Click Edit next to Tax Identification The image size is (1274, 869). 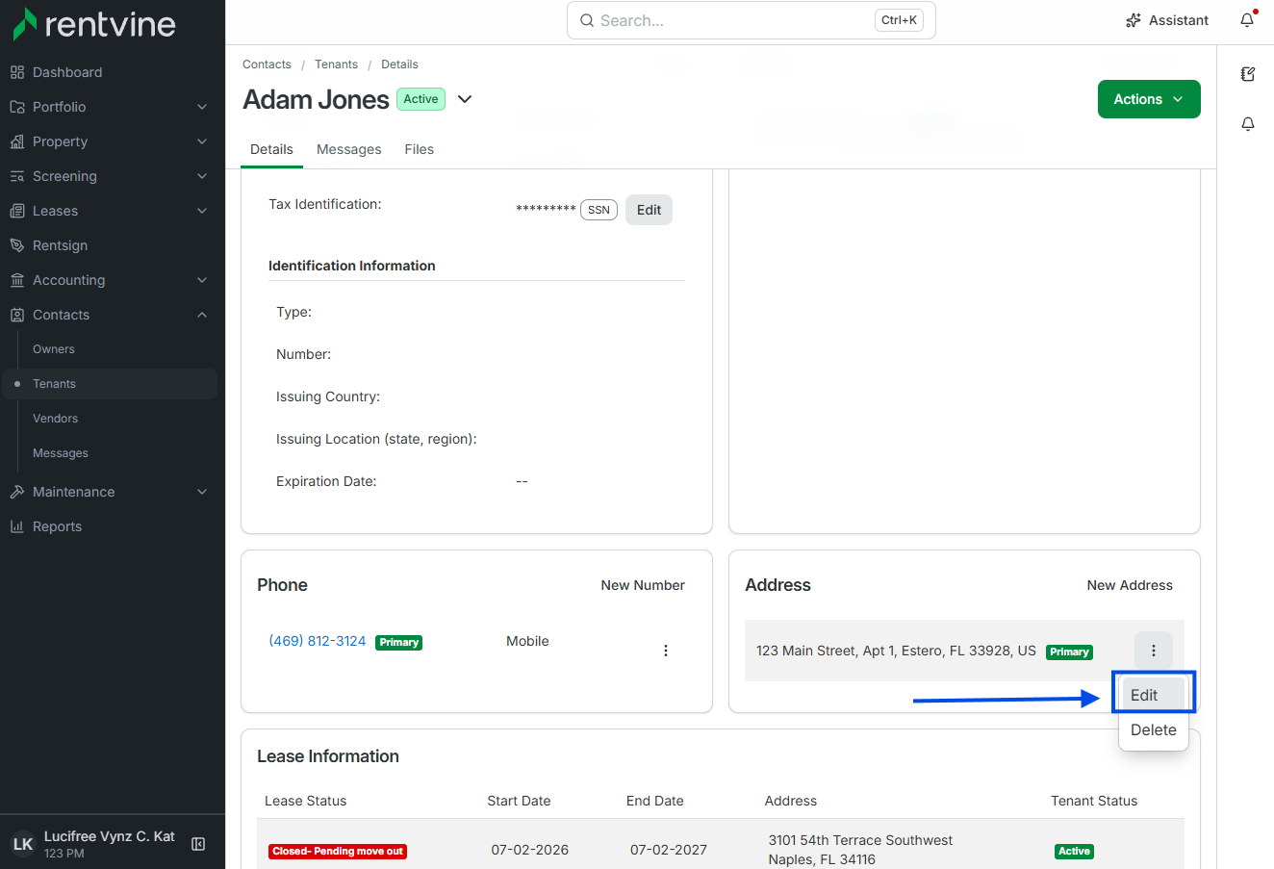[649, 210]
